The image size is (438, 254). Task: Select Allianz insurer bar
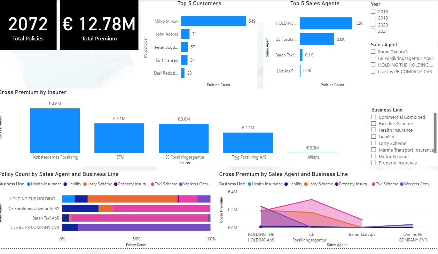[312, 153]
